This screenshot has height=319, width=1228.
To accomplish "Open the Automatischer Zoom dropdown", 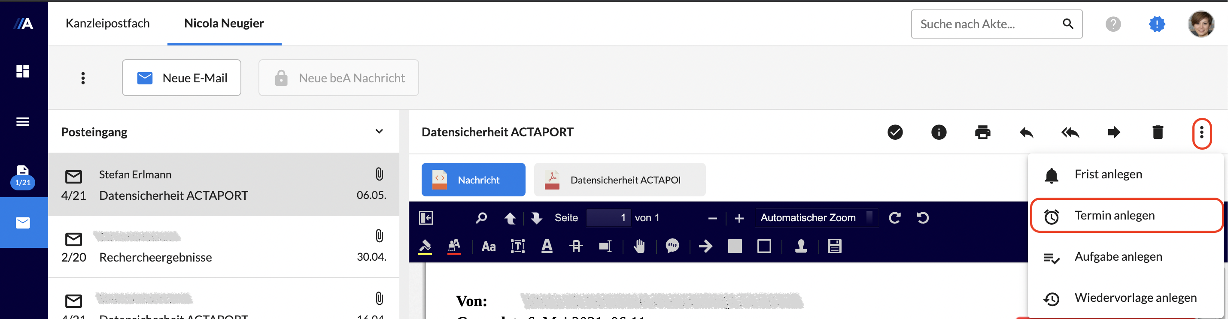I will [817, 217].
